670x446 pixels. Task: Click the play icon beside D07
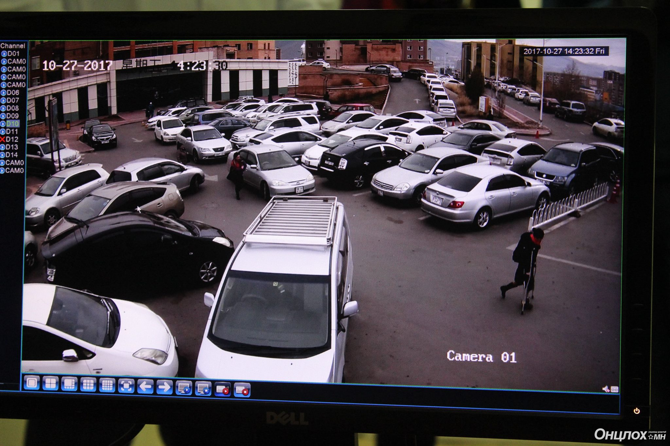(x=4, y=101)
